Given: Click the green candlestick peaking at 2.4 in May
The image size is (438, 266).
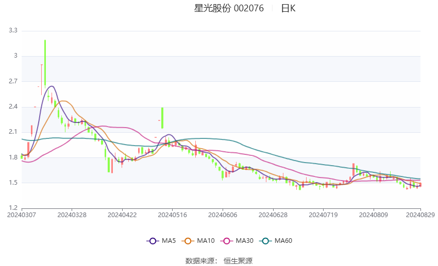Looking at the screenshot, I should (x=162, y=118).
